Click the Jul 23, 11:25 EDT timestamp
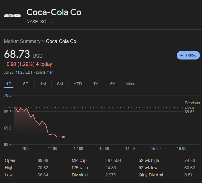202x183 pixels. [x=18, y=72]
